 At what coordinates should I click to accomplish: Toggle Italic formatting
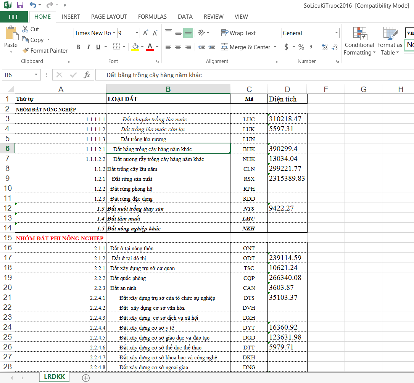[x=89, y=47]
